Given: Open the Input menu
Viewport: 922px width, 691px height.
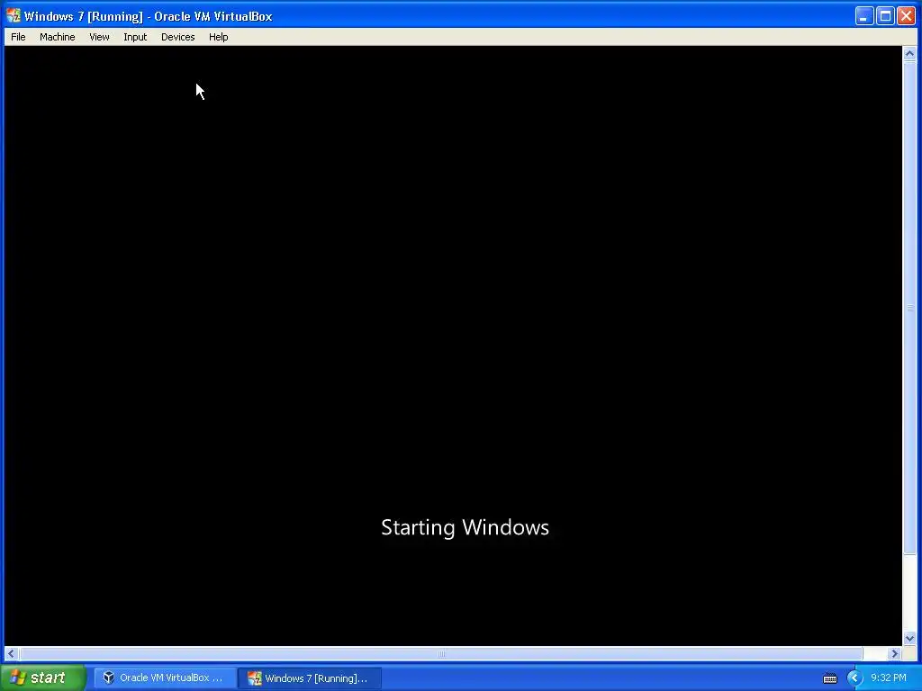Looking at the screenshot, I should [135, 37].
